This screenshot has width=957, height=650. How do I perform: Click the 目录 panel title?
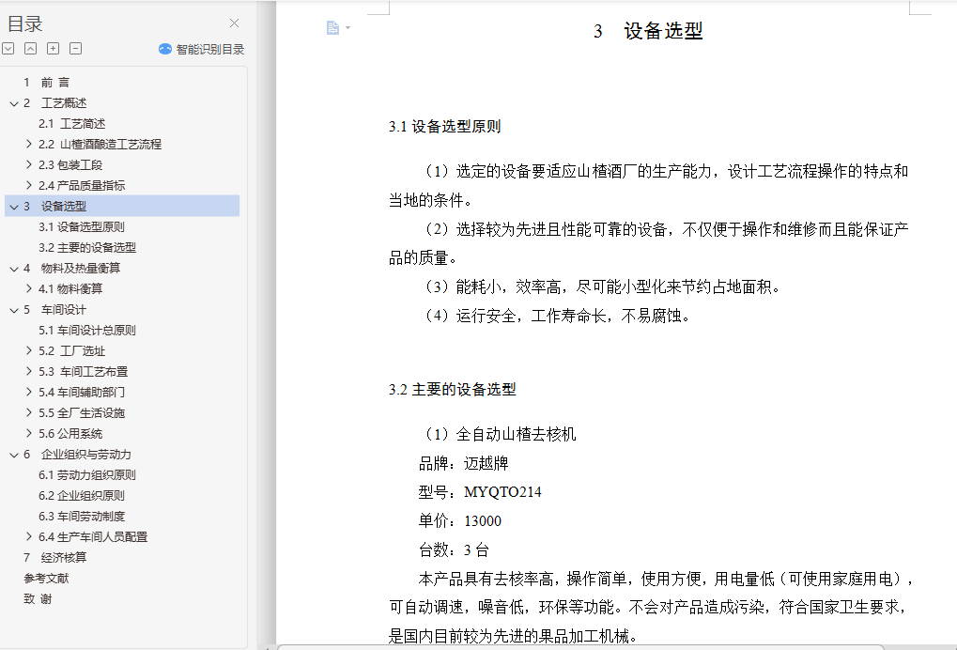[25, 24]
